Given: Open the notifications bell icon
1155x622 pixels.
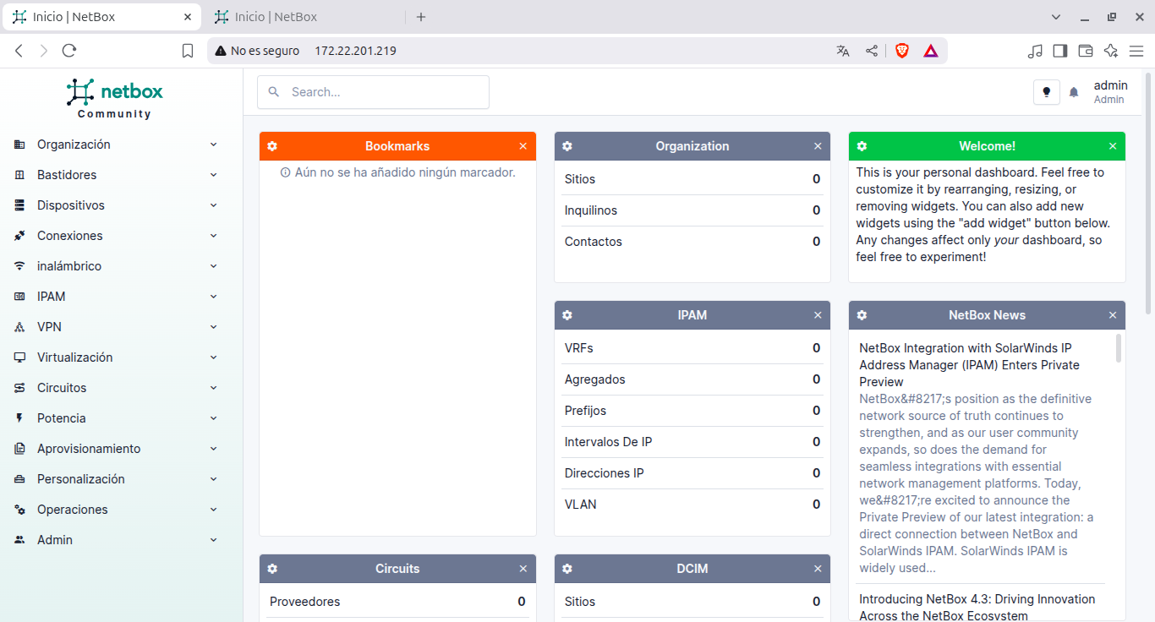Looking at the screenshot, I should coord(1074,92).
